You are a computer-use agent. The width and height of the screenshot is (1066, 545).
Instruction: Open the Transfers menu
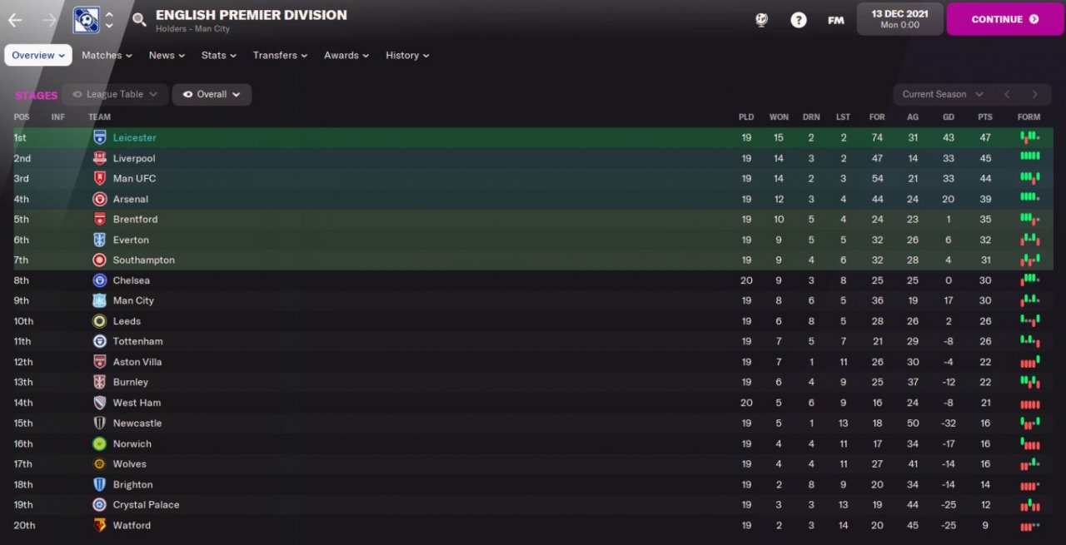281,56
